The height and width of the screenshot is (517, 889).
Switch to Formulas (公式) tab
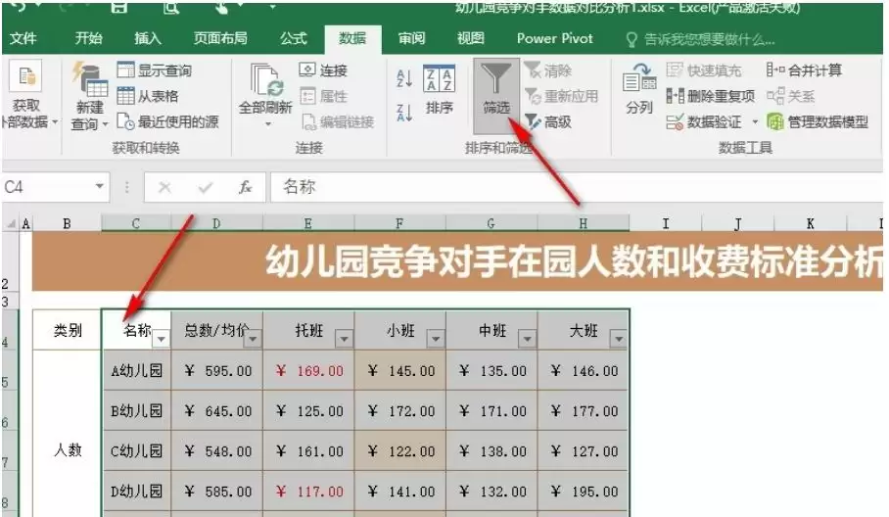(x=294, y=38)
